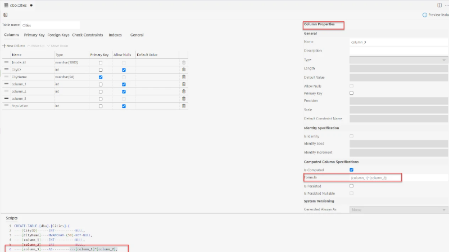The image size is (449, 252).
Task: Grab the drag handle of the column_1 row
Action: [6, 84]
